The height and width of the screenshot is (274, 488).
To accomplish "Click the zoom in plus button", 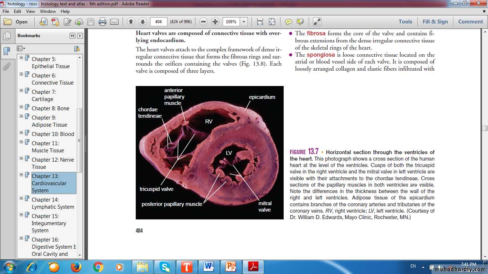I will 215,22.
